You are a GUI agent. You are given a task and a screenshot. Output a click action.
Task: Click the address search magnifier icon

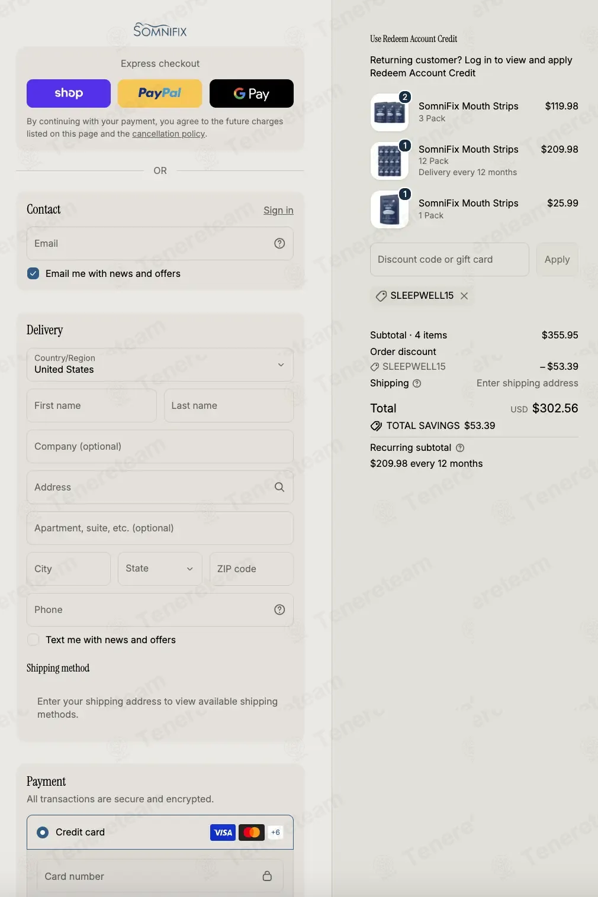pos(279,487)
